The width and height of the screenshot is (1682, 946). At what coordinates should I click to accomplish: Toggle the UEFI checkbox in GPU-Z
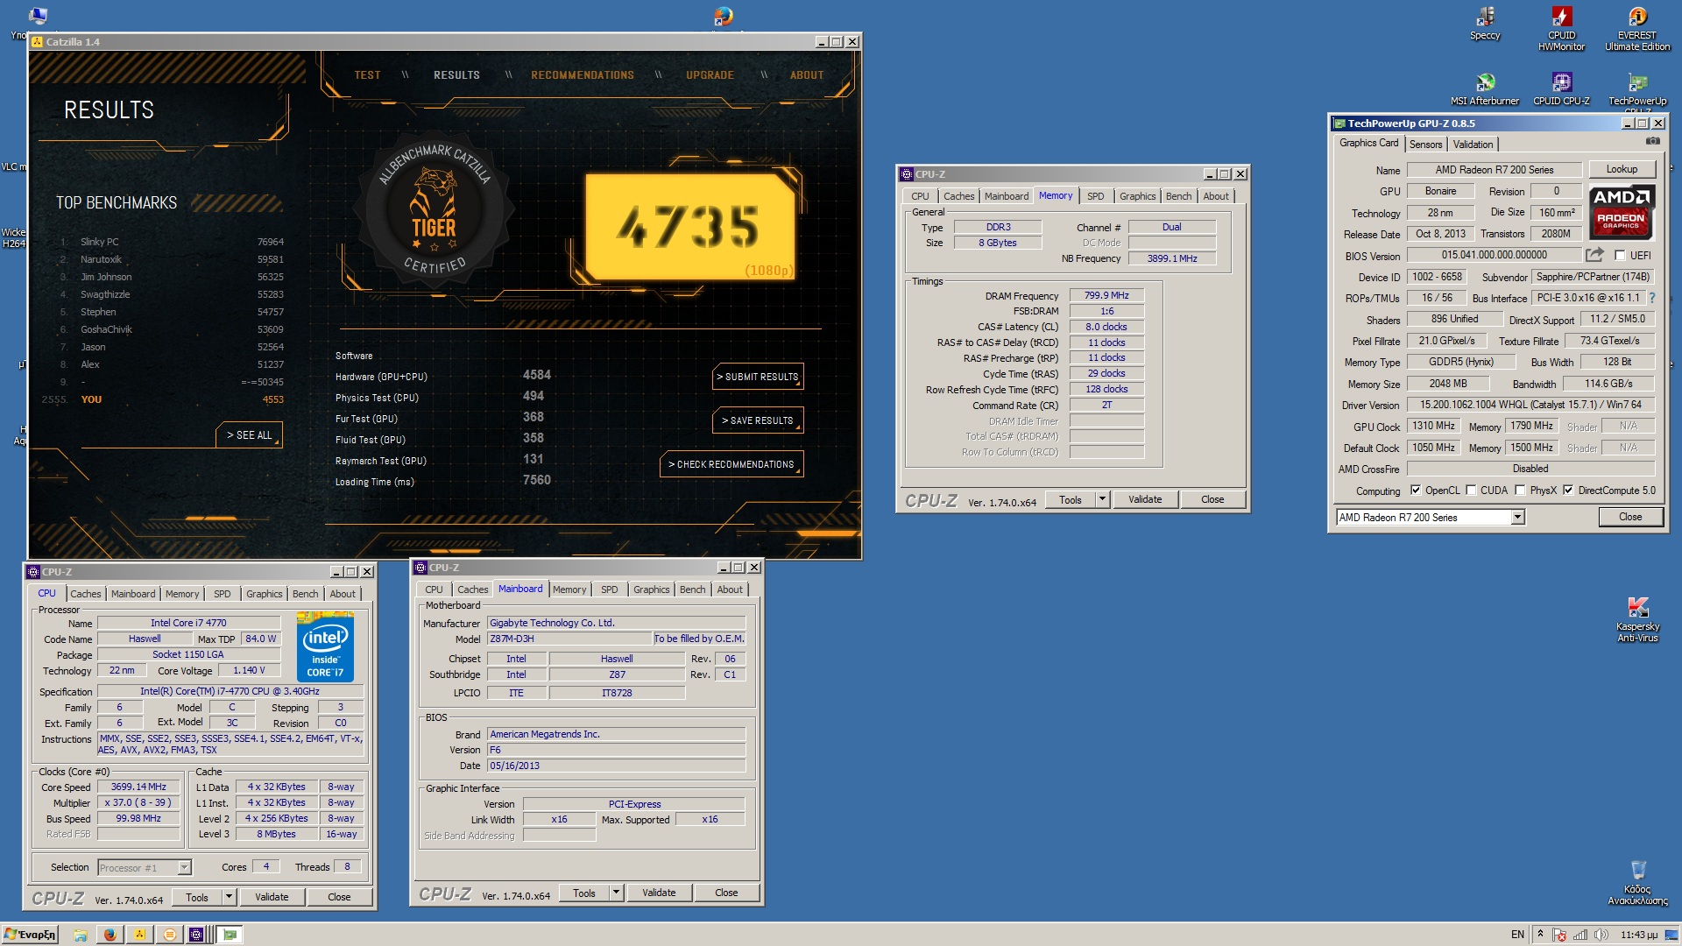1620,256
